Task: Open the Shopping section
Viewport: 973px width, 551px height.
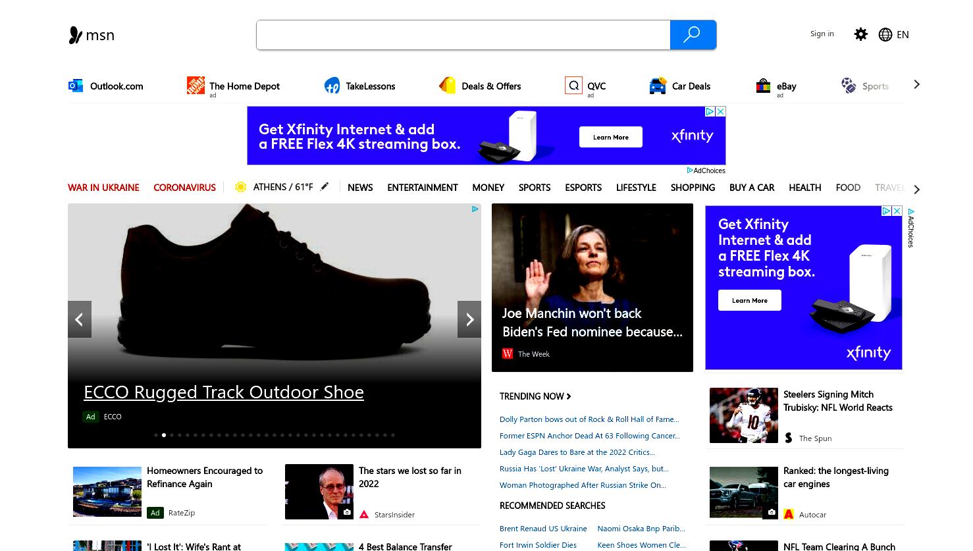Action: [x=693, y=188]
